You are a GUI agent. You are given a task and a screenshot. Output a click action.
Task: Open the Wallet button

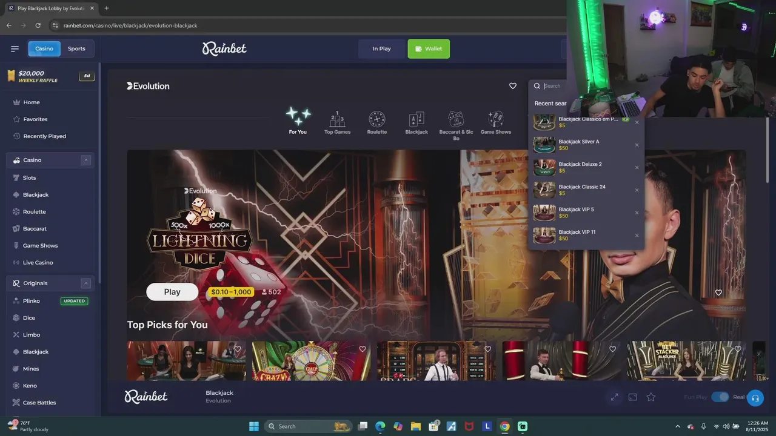point(429,48)
